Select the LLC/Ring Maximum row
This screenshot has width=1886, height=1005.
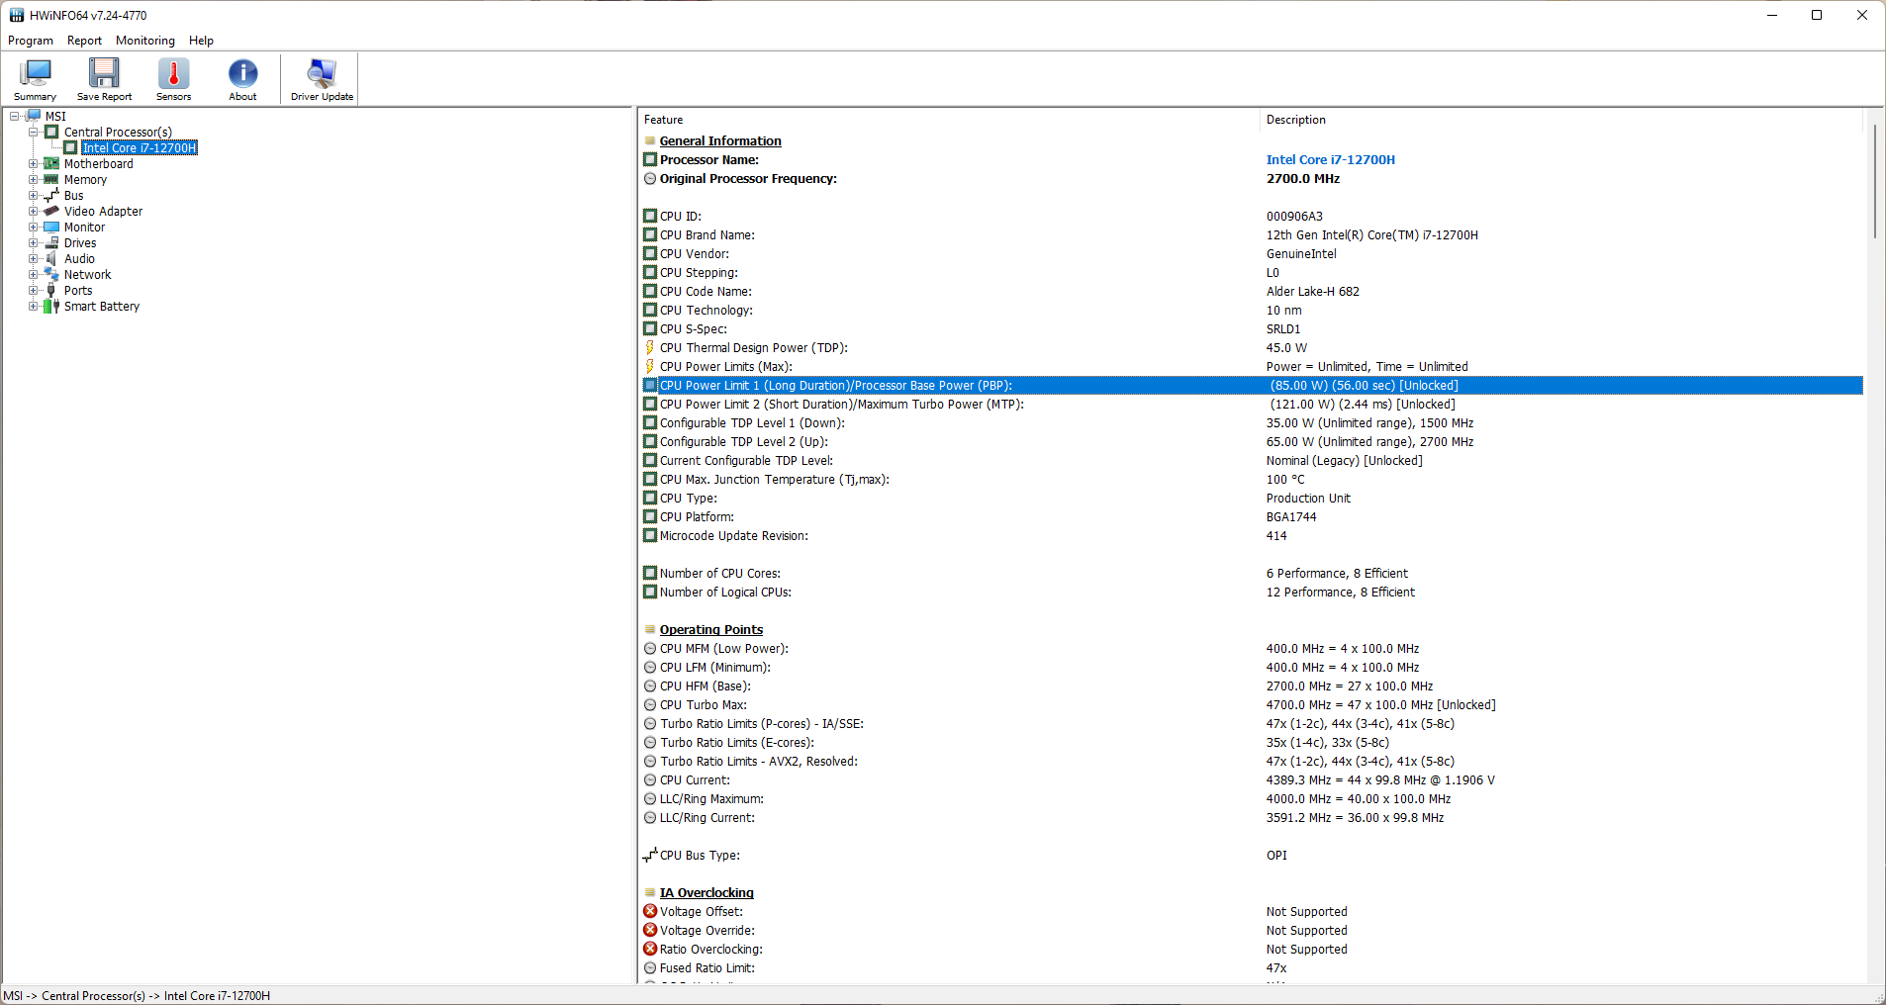(x=1252, y=799)
